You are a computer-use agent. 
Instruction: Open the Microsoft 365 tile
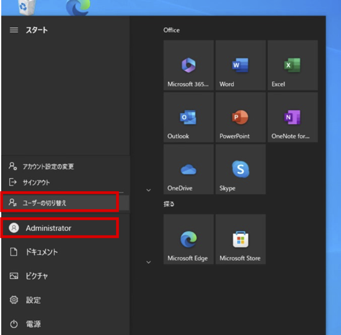[x=188, y=65]
